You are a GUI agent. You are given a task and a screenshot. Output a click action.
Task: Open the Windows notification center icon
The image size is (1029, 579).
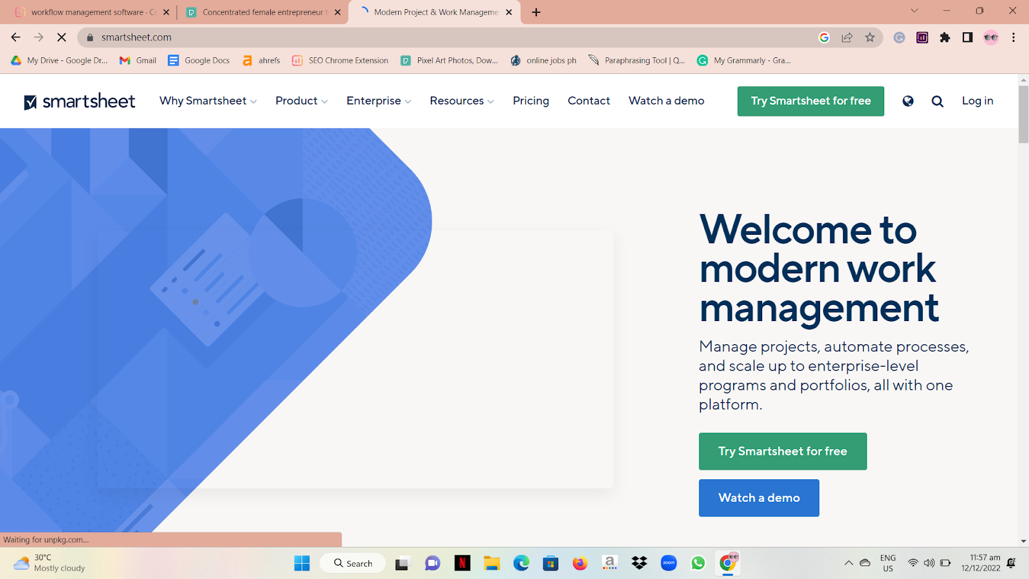coord(1011,563)
